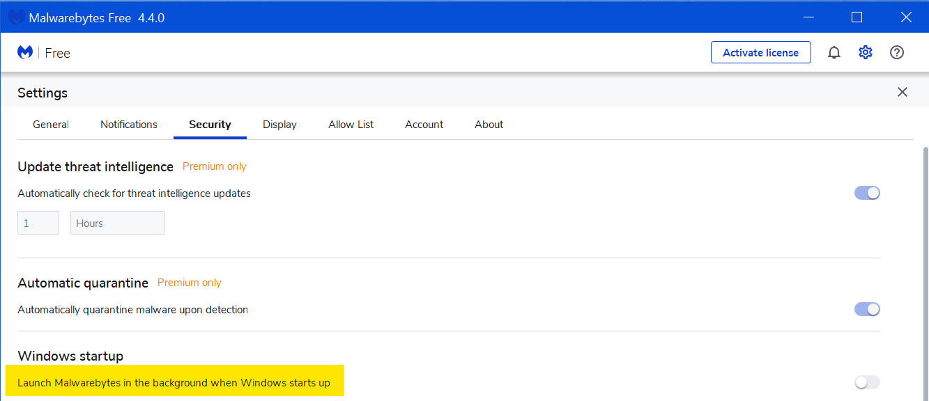Click the update interval number field

pyautogui.click(x=38, y=223)
